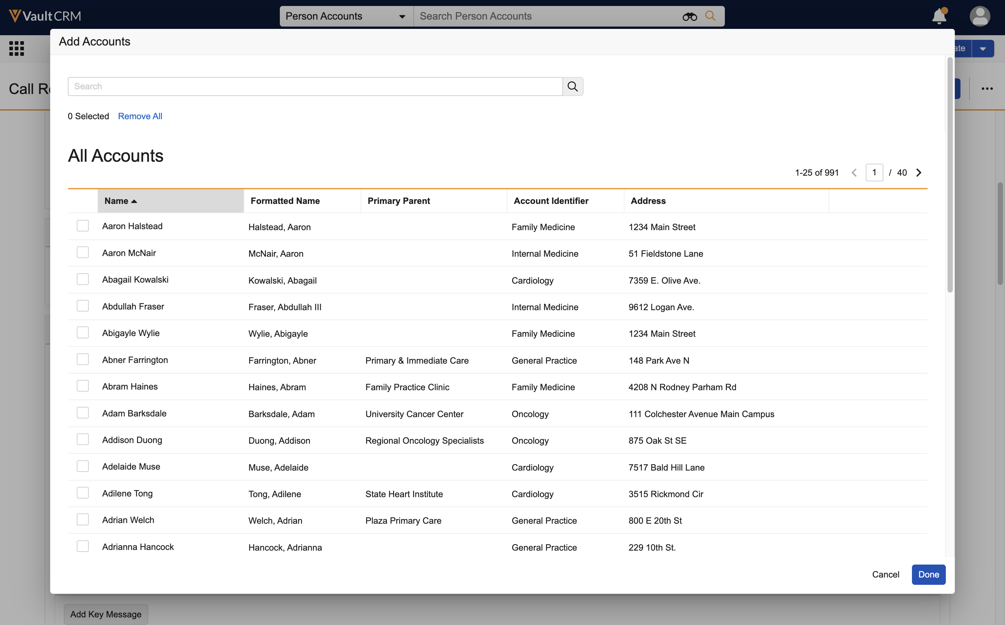The height and width of the screenshot is (625, 1005).
Task: Open the user profile avatar menu
Action: (979, 16)
